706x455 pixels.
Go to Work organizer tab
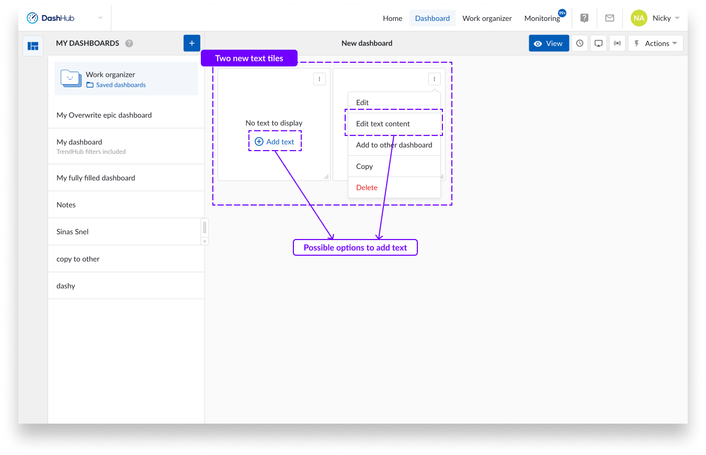[x=487, y=18]
